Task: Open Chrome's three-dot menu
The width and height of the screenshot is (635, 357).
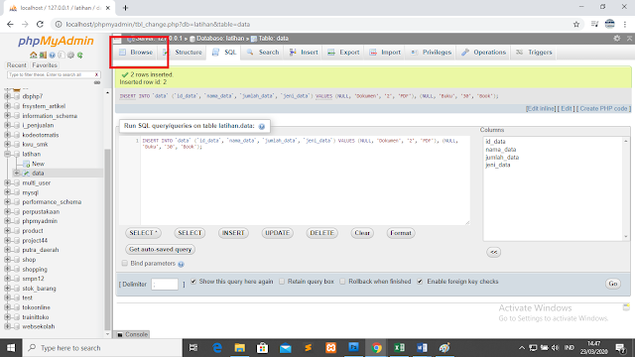Action: [625, 24]
